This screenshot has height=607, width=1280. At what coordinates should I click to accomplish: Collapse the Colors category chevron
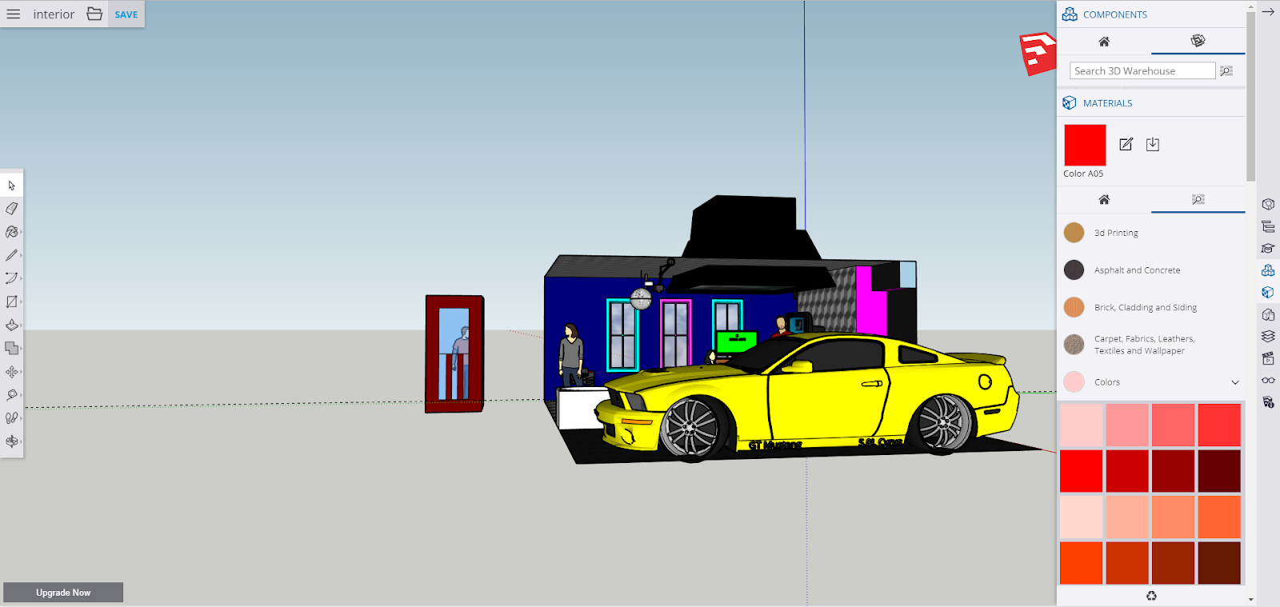[1235, 382]
